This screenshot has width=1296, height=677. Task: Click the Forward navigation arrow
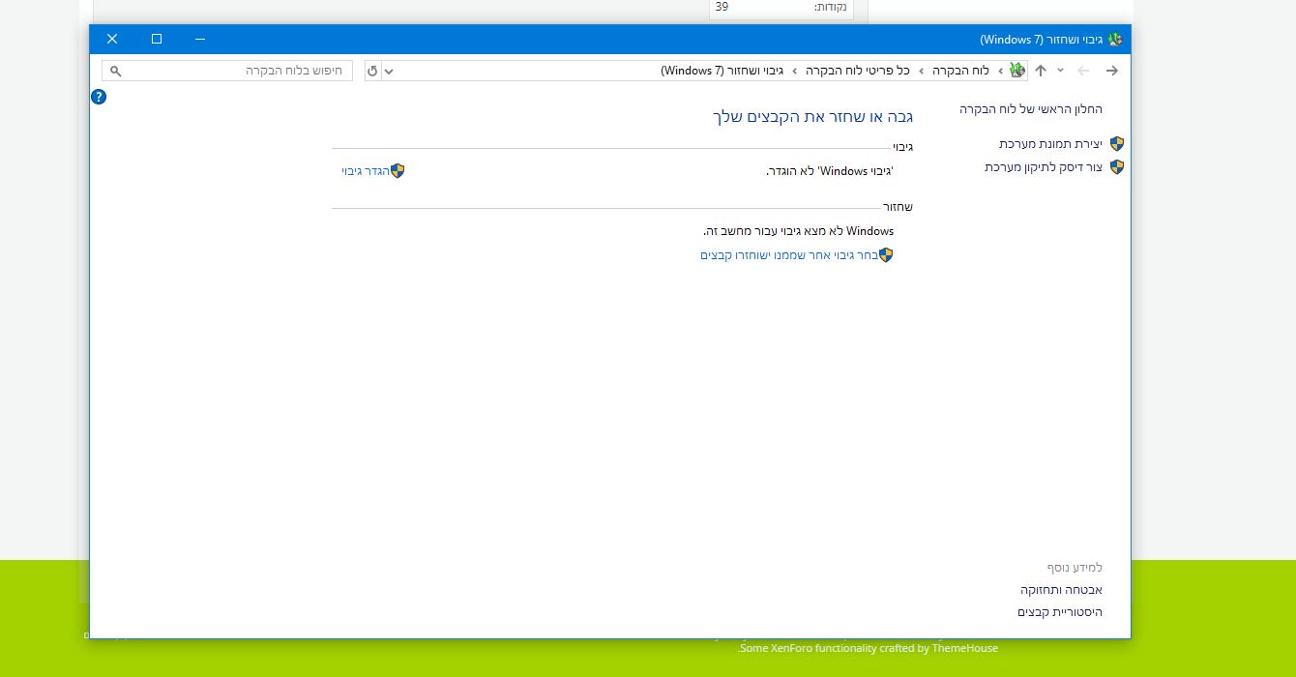(1084, 71)
